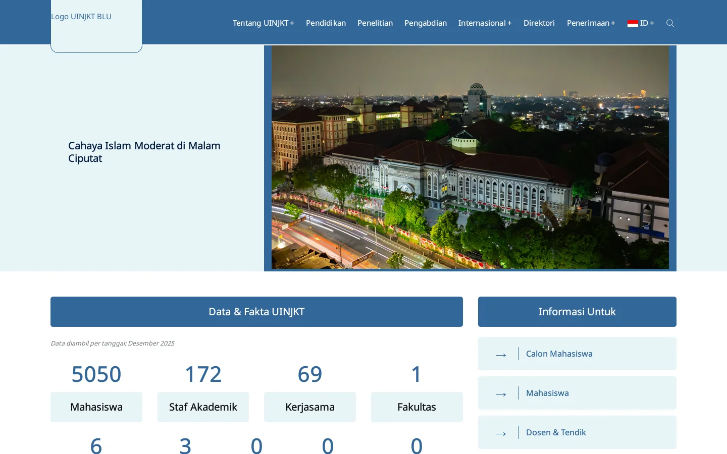Click the search magnifier icon
The width and height of the screenshot is (727, 454).
click(x=670, y=23)
